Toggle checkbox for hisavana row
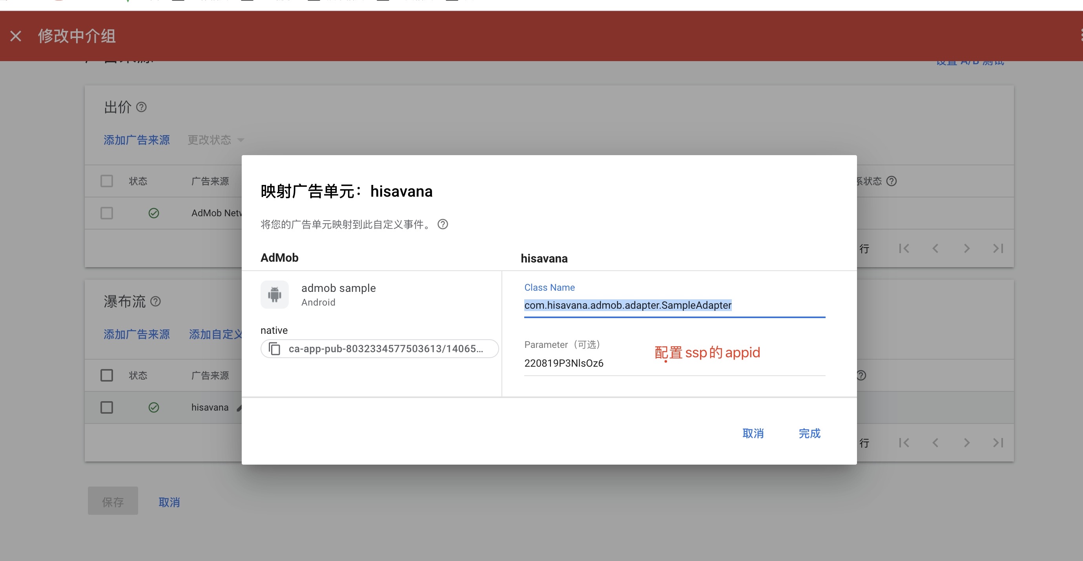 (107, 407)
